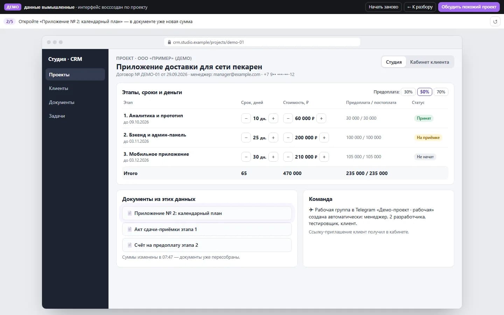Click the 2/5 step counter badge
Screen dimensions: 504x315
pos(9,22)
